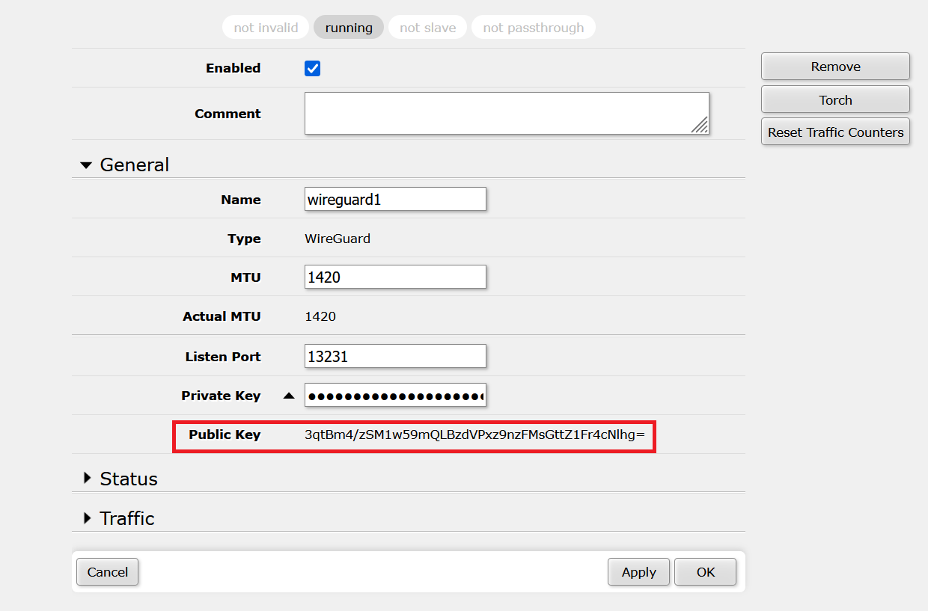The image size is (928, 611).
Task: Click the not invalid status flag
Action: pos(266,28)
